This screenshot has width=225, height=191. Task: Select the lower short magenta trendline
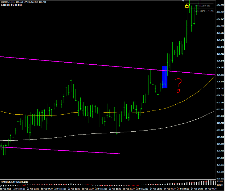pos(60,150)
